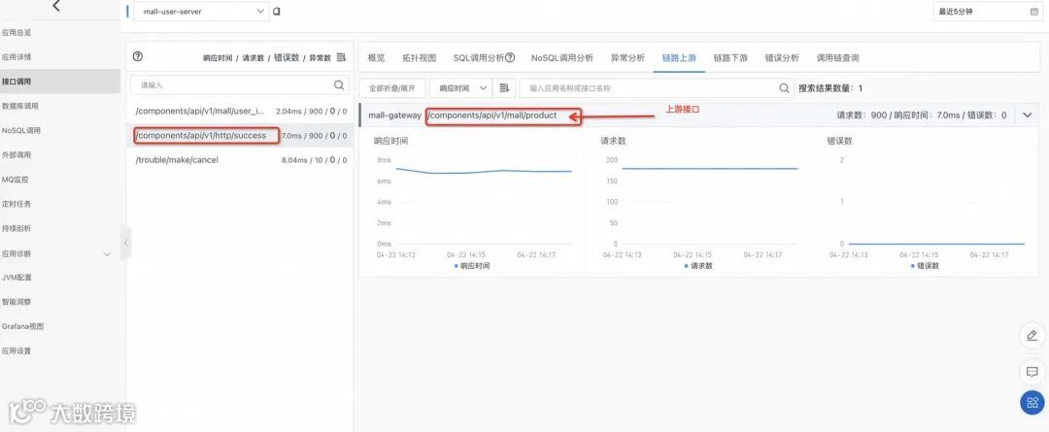
Task: Select 接口调用 in sidebar
Action: [x=60, y=82]
